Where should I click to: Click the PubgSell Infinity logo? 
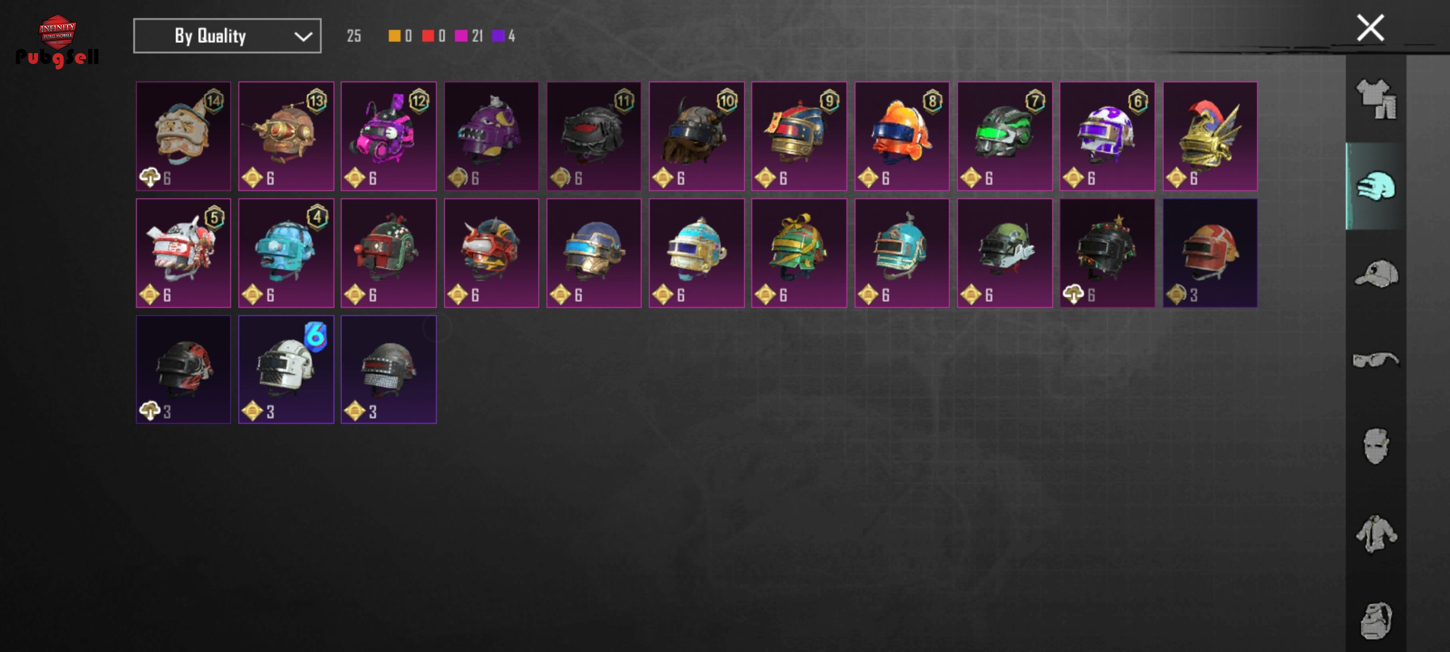click(x=57, y=41)
